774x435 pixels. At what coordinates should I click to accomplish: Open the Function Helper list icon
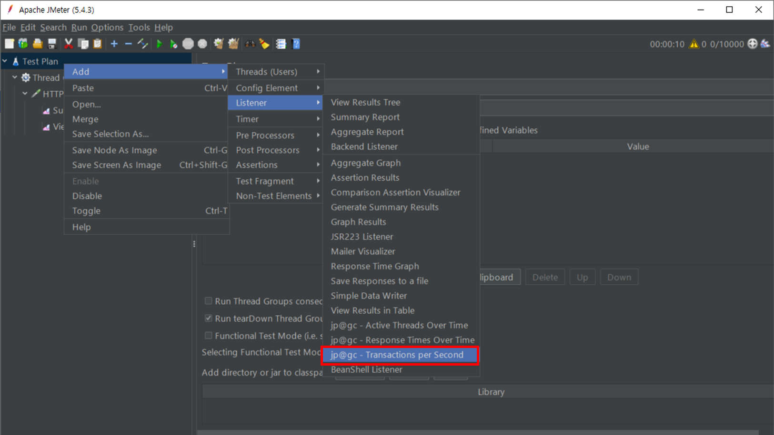point(281,44)
